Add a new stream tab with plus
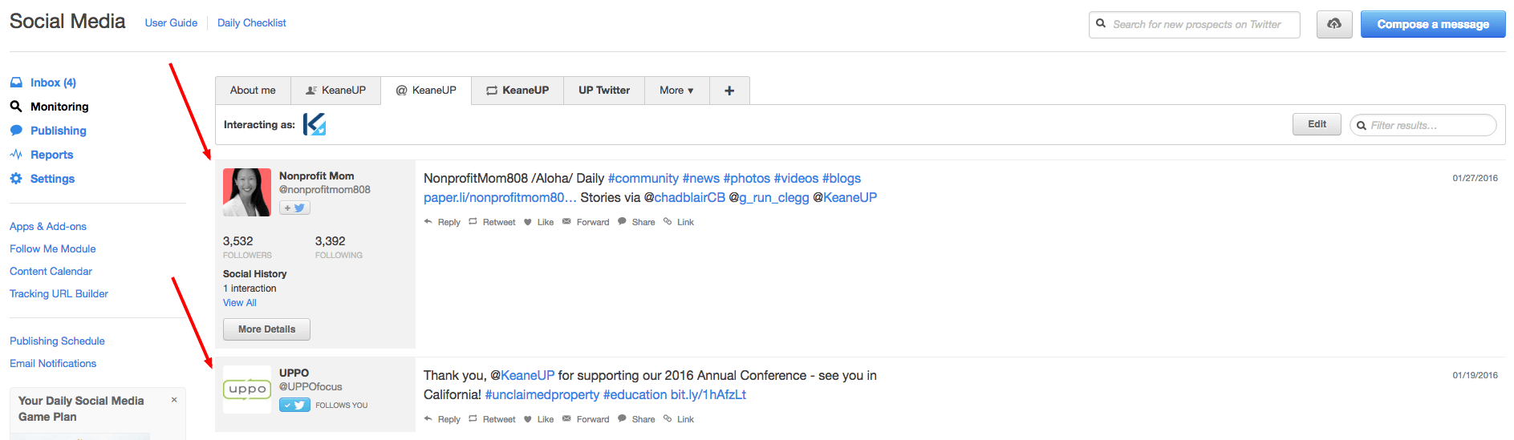1514x440 pixels. click(x=729, y=91)
